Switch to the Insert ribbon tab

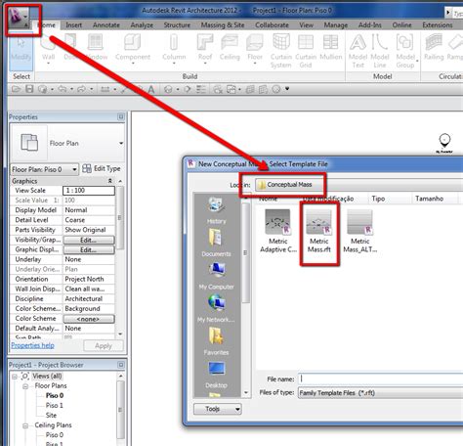tap(74, 25)
